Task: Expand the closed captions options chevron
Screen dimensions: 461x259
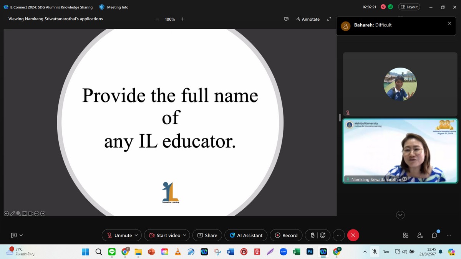Action: 21,235
